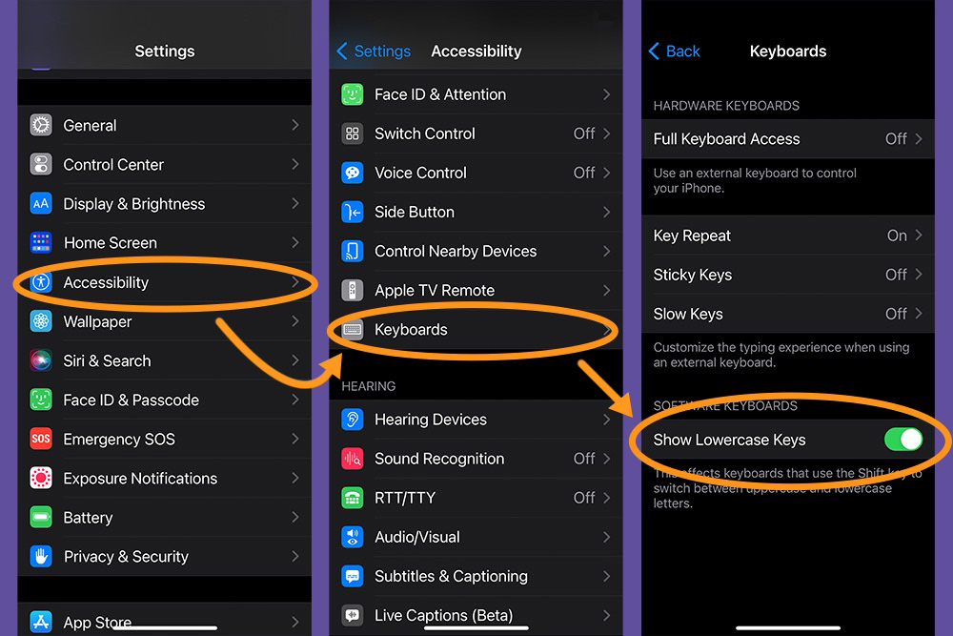Open the Slow Keys Off setting
Viewport: 953px width, 636px height.
(786, 314)
